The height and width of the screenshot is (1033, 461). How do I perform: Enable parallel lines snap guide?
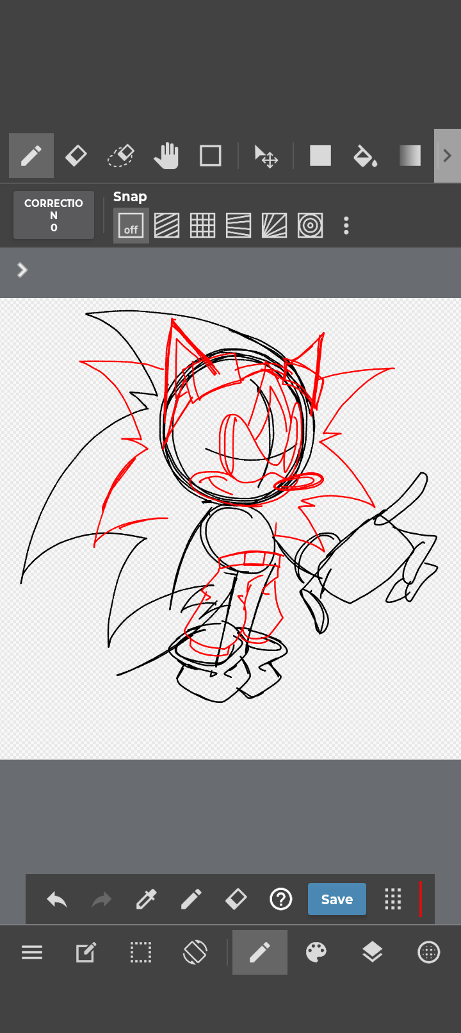coord(167,226)
